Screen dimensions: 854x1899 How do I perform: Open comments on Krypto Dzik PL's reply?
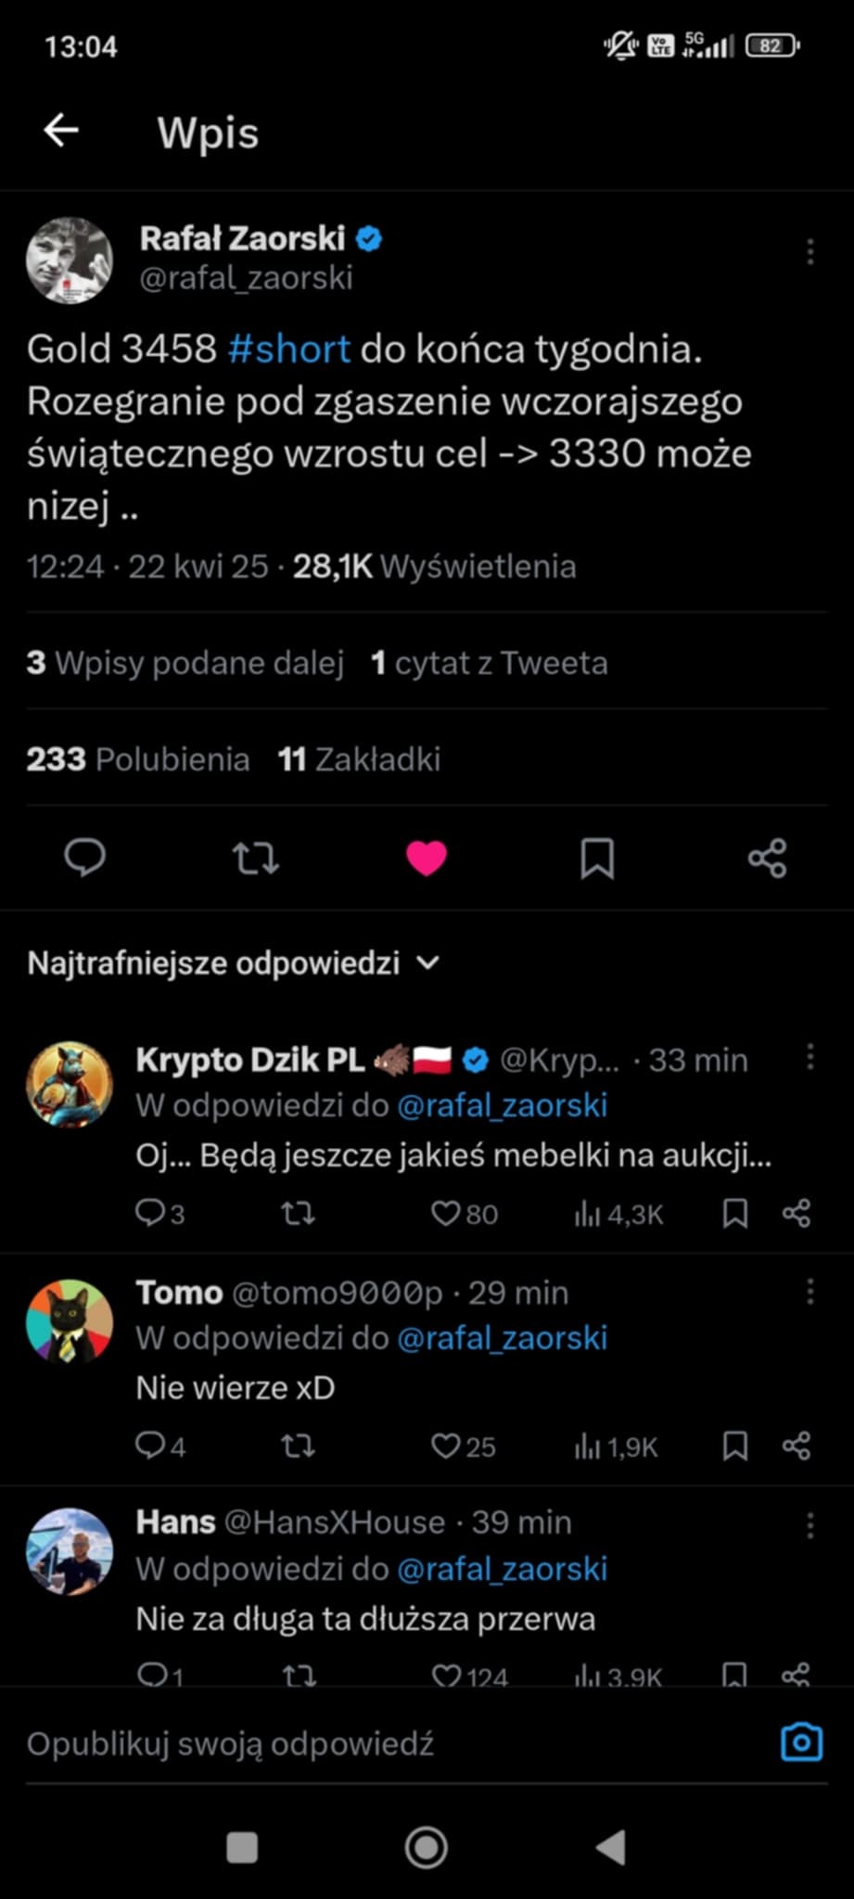[x=159, y=1213]
